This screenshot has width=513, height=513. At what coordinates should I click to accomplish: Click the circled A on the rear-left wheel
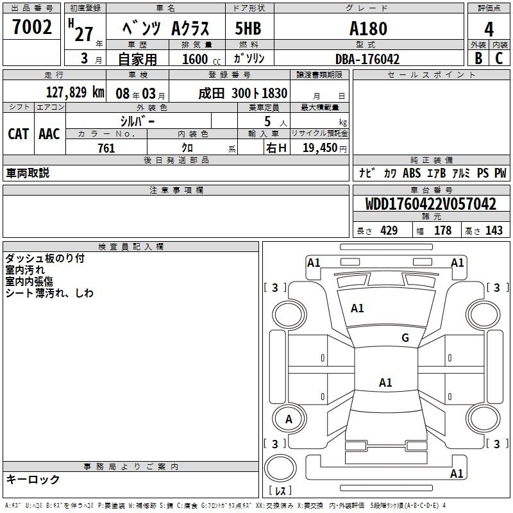(289, 419)
